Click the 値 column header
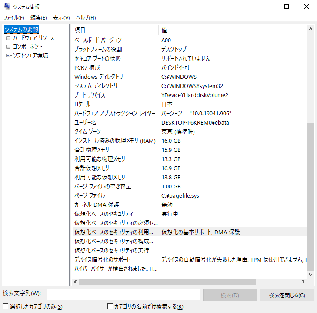This screenshot has width=317, height=313. [x=233, y=30]
